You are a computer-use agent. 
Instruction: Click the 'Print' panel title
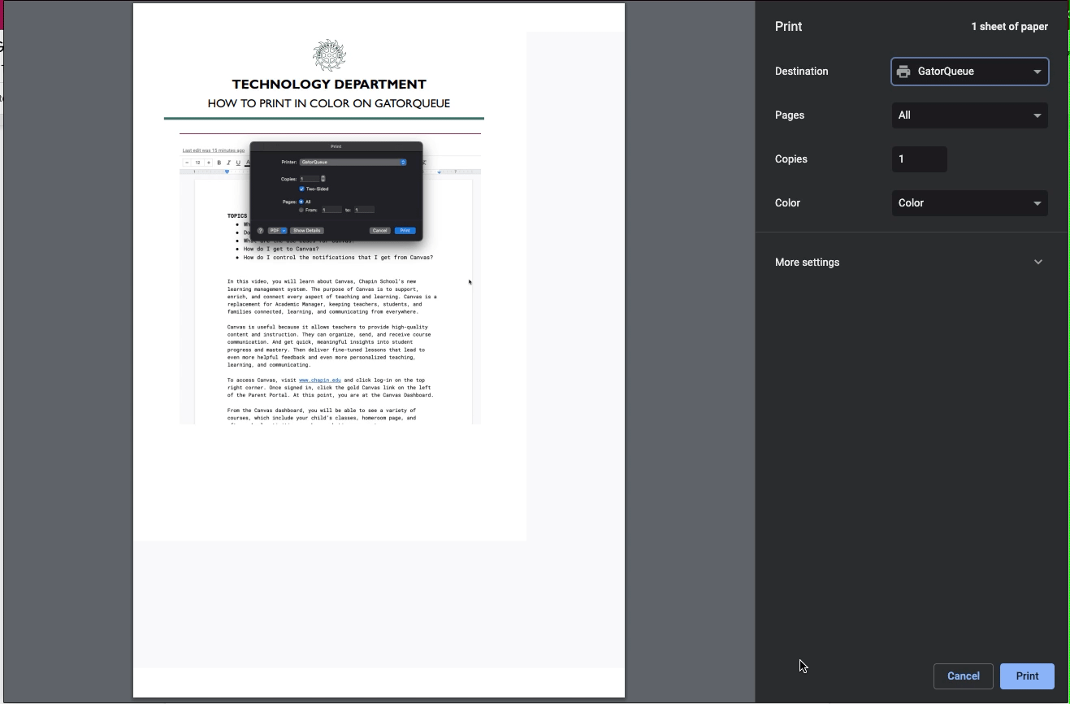pos(788,27)
